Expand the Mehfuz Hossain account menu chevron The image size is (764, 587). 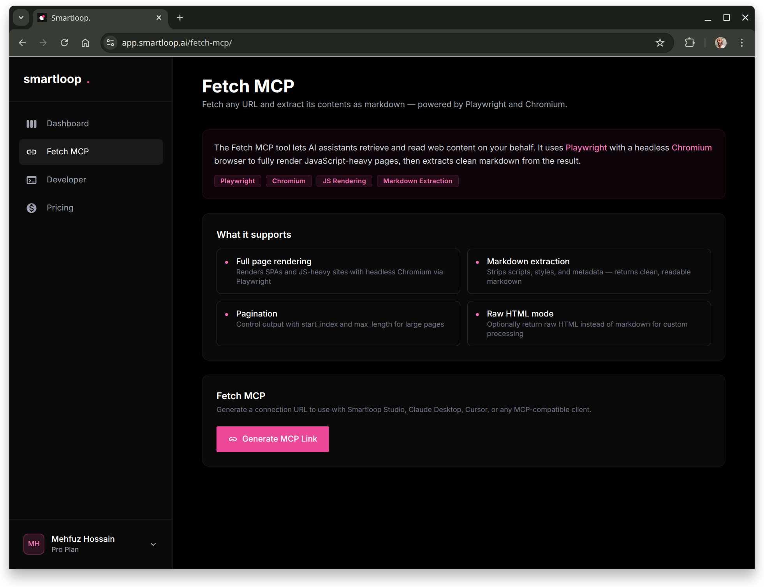coord(153,544)
